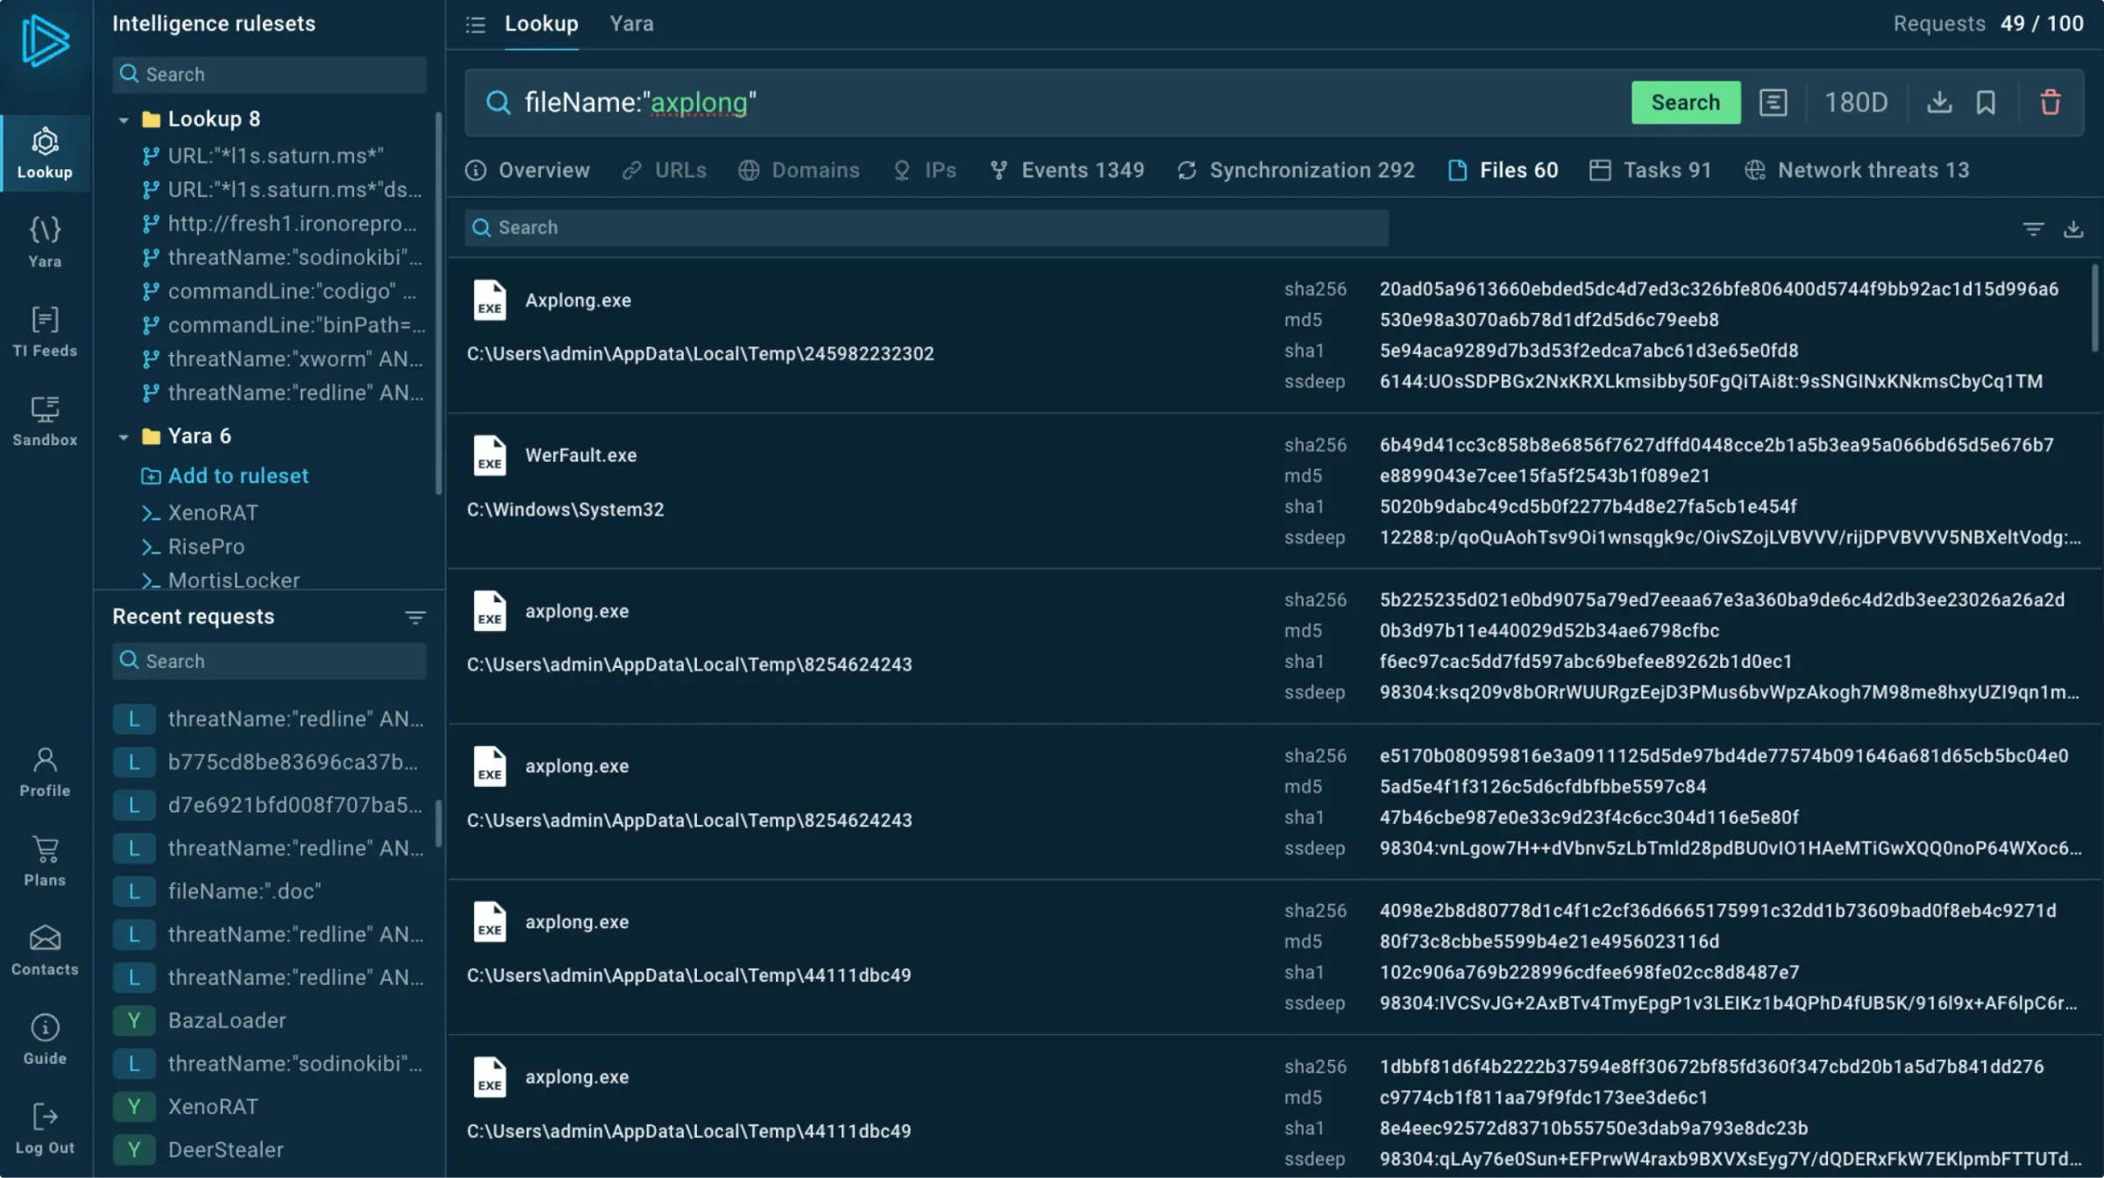Screen dimensions: 2104x1178
Task: Open the Yara section in left sidebar
Action: point(45,242)
